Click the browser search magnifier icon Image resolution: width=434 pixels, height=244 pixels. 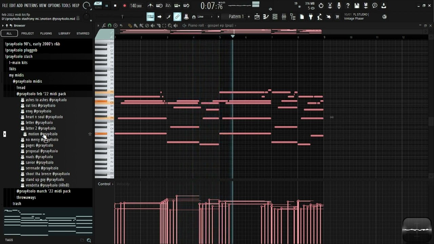point(89,240)
